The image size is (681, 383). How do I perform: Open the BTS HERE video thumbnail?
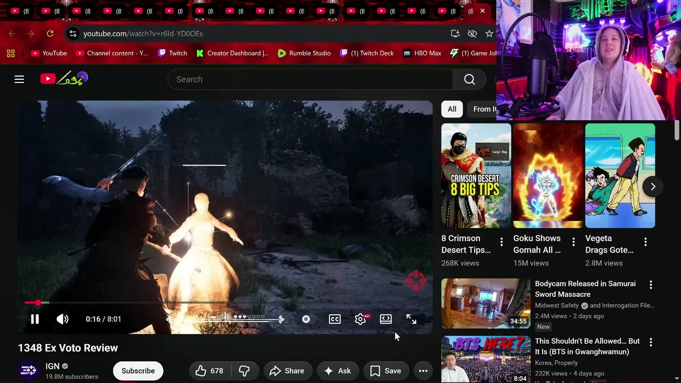[x=486, y=359]
